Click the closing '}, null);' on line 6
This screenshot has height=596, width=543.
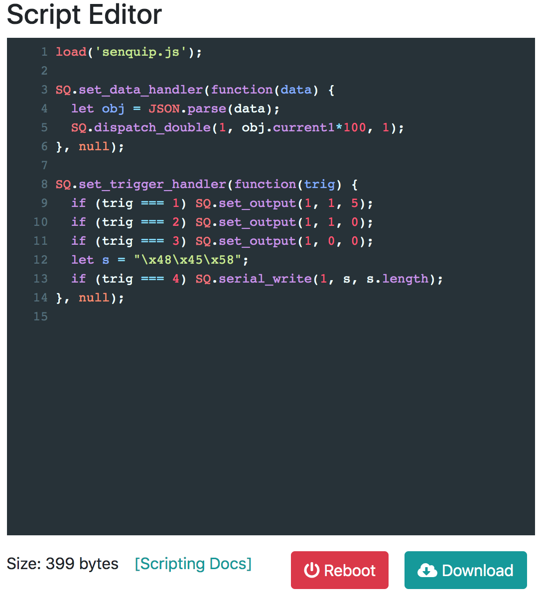click(90, 146)
